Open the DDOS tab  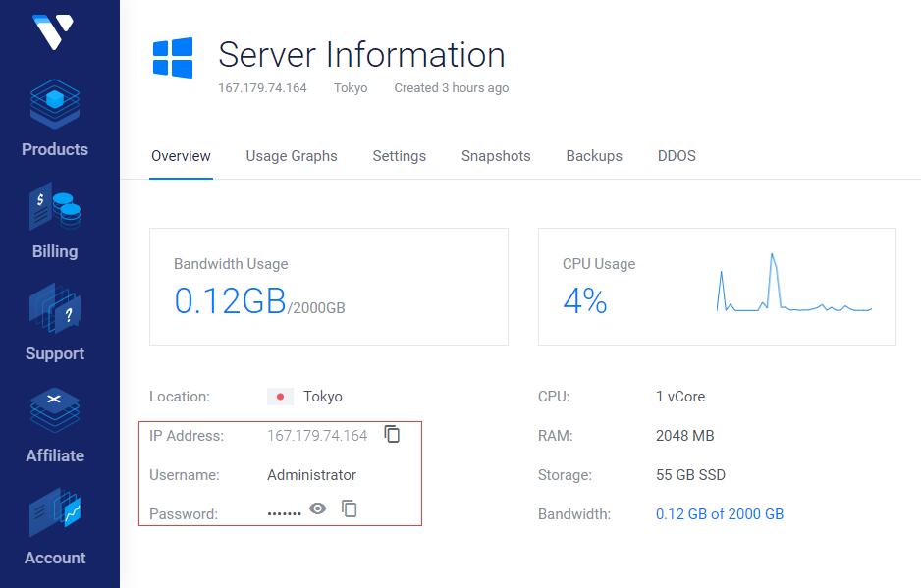click(677, 156)
